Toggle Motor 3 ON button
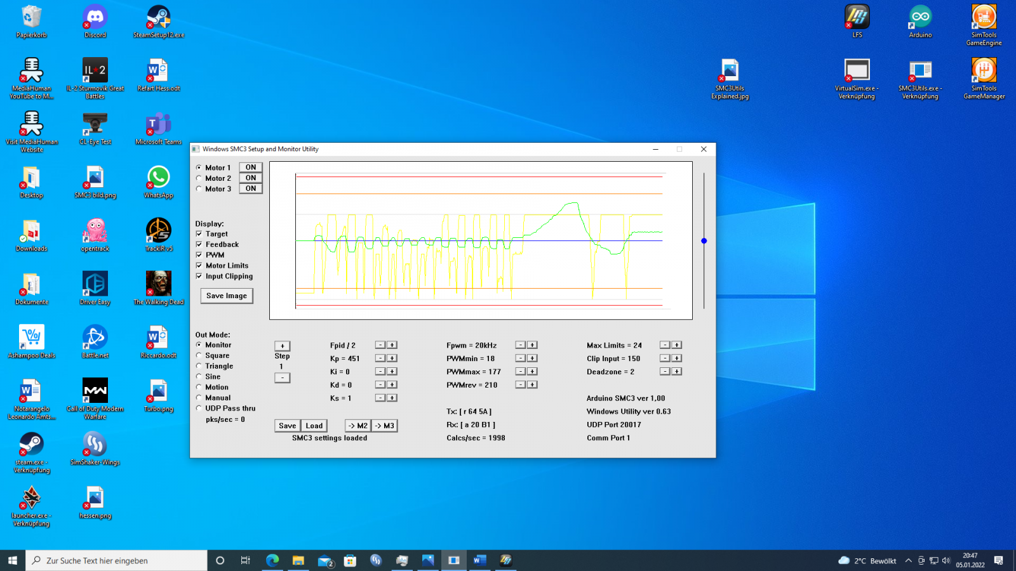 coord(251,188)
